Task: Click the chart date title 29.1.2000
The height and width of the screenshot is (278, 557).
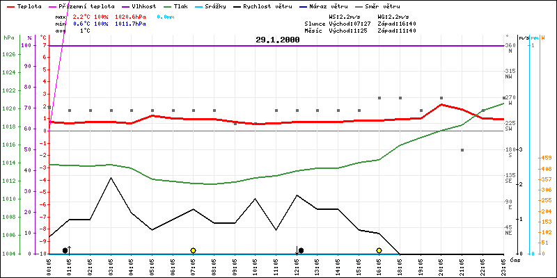Action: [x=277, y=40]
